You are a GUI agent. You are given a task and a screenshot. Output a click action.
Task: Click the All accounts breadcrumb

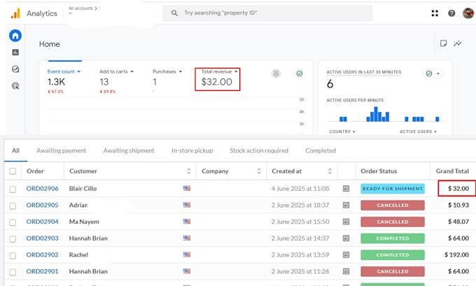click(x=80, y=8)
